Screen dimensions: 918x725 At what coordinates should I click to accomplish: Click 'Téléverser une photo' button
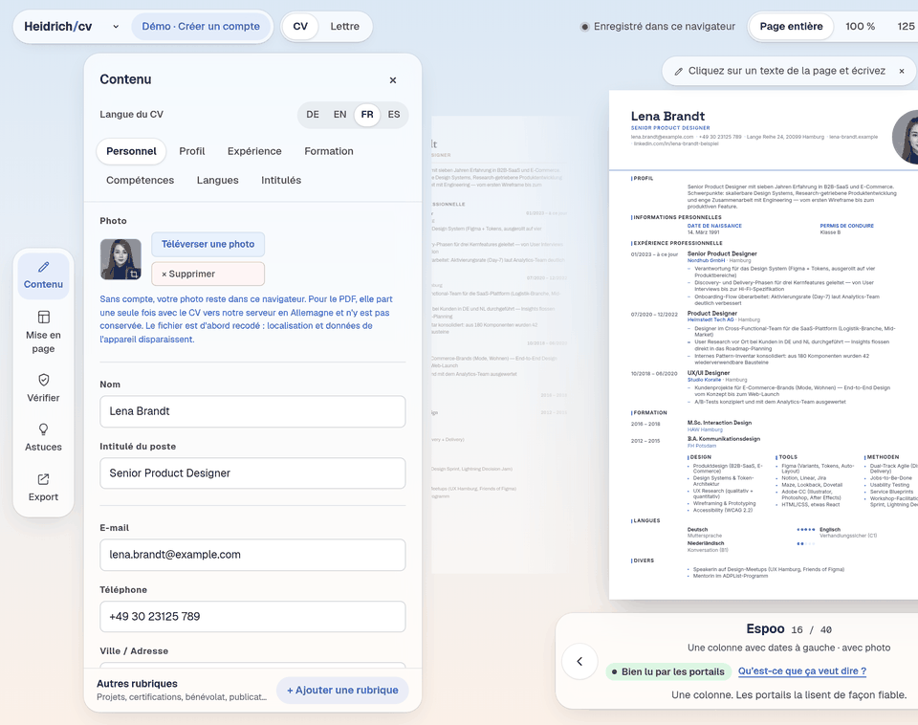(x=208, y=244)
